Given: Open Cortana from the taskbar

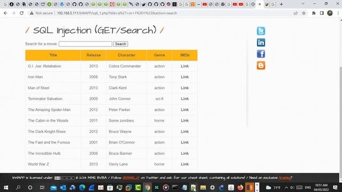Looking at the screenshot, I should click(x=30, y=187).
